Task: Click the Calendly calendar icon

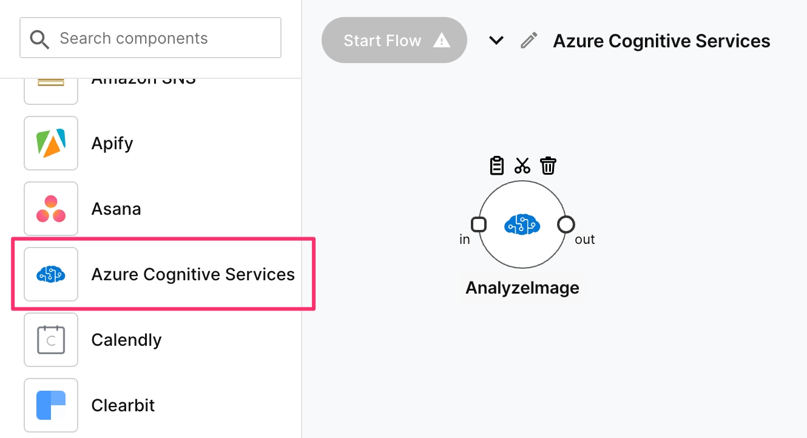Action: 51,340
